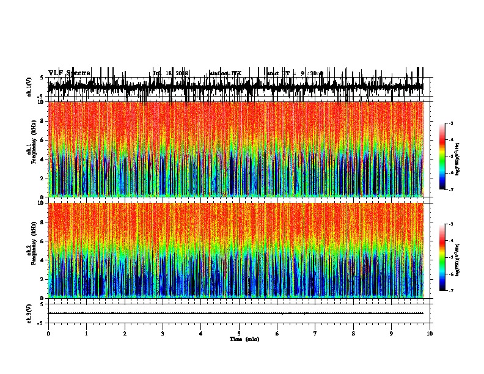The image size is (484, 374).
Task: Click the "-3" label on ch.1 color bar
Action: tap(450, 123)
